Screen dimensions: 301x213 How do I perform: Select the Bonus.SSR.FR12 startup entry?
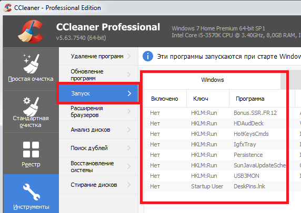[255, 113]
